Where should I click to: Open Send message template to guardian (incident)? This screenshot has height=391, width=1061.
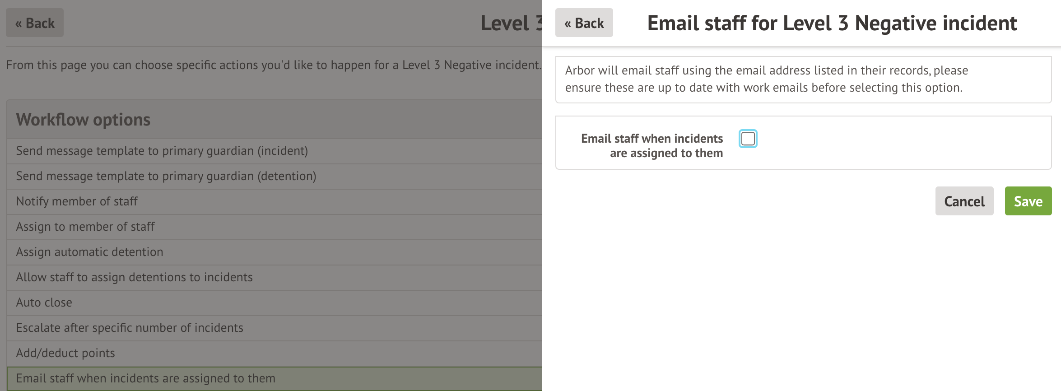point(162,151)
